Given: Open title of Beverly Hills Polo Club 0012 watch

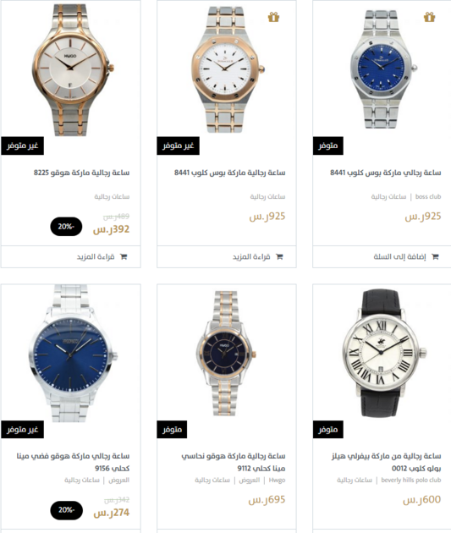Looking at the screenshot, I should pos(387,462).
